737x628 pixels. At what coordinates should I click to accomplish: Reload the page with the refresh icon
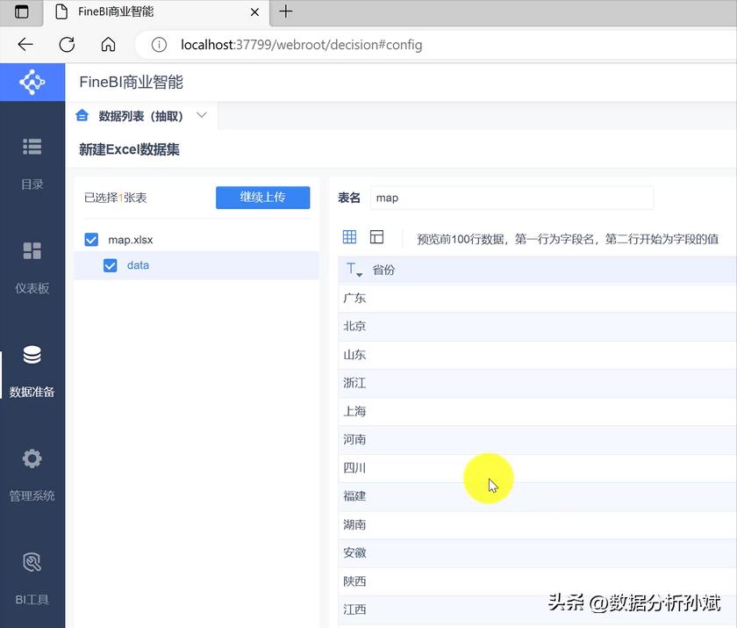click(x=68, y=45)
